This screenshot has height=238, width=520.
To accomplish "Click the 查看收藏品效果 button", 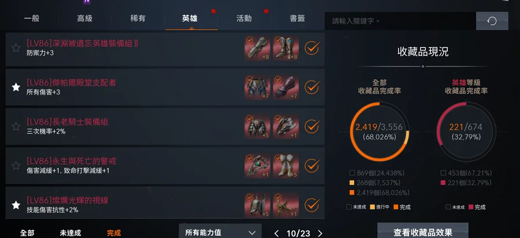I will (423, 232).
